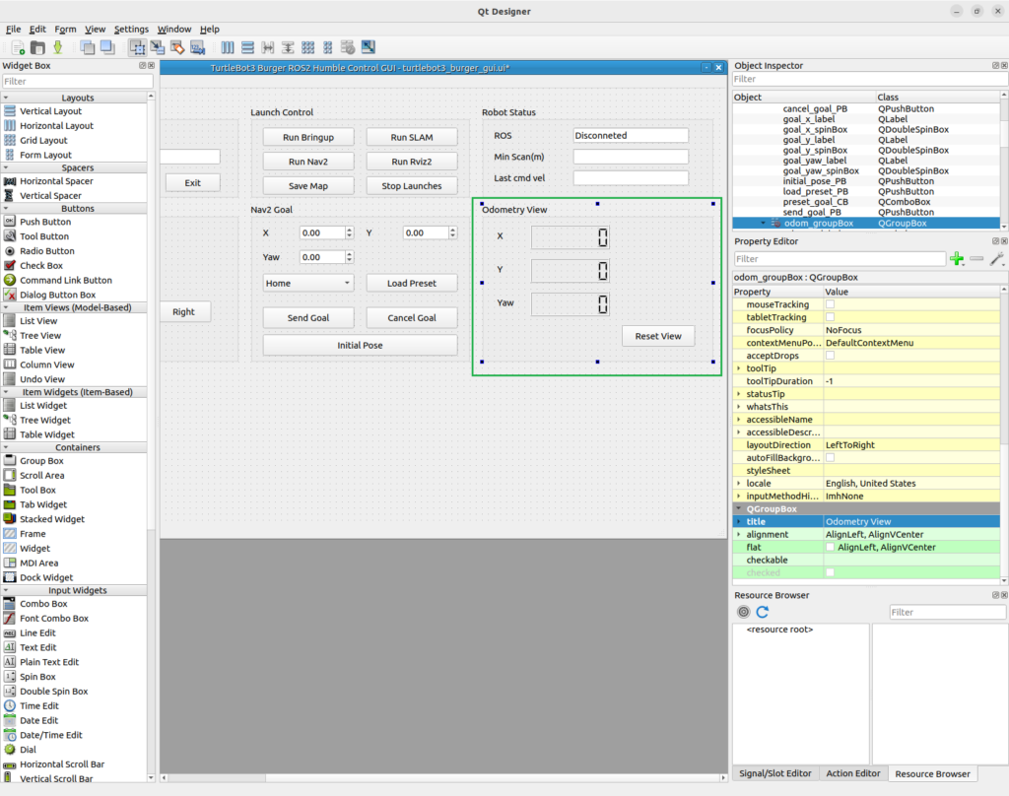The width and height of the screenshot is (1009, 796).
Task: Click the horizontal scrollbar below the form
Action: [443, 778]
